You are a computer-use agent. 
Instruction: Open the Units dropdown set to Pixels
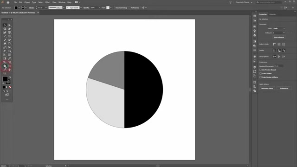point(279,28)
